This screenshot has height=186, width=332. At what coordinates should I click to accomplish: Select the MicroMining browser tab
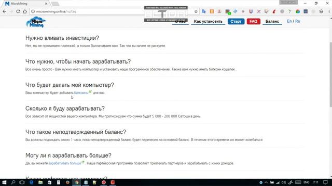click(x=25, y=4)
